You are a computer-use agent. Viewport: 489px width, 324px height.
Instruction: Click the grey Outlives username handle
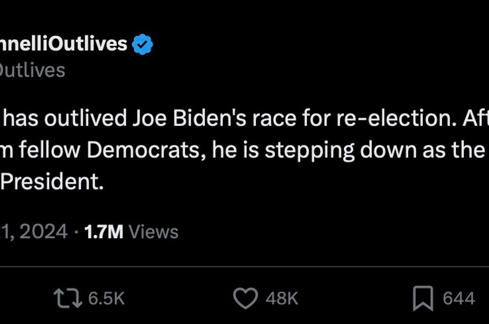pyautogui.click(x=33, y=70)
